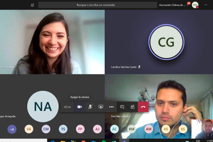Image resolution: width=213 pixels, height=142 pixels.
Task: Select the VA participant avatar
Action: pos(29,129)
